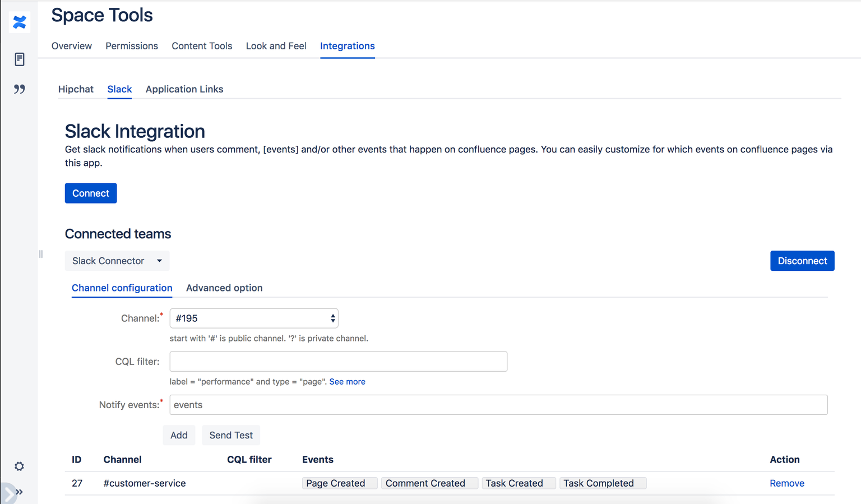Switch to the Content Tools tab
861x504 pixels.
(202, 46)
